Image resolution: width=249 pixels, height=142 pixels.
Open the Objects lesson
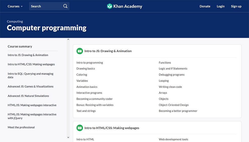163,99
